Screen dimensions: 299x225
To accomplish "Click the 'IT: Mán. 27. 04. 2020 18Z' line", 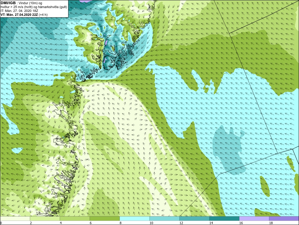I will [x=19, y=11].
